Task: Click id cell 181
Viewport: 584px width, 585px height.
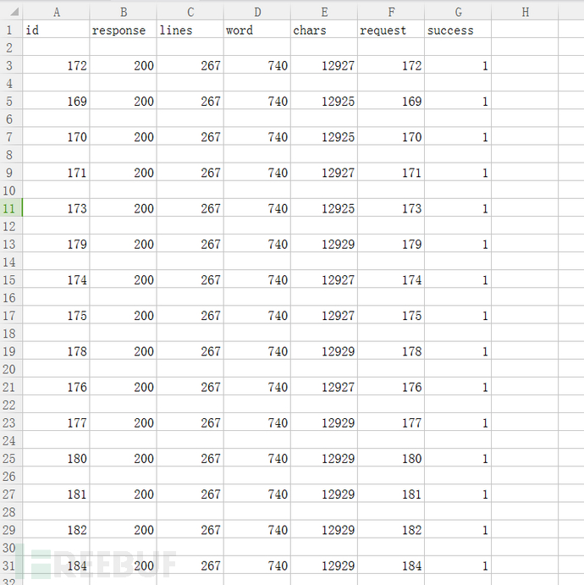Action: click(x=57, y=494)
